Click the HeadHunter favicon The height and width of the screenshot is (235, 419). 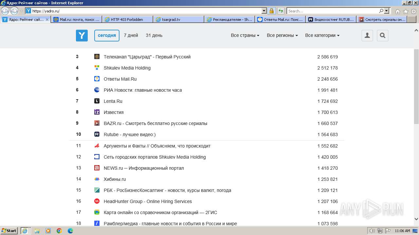pos(97,201)
